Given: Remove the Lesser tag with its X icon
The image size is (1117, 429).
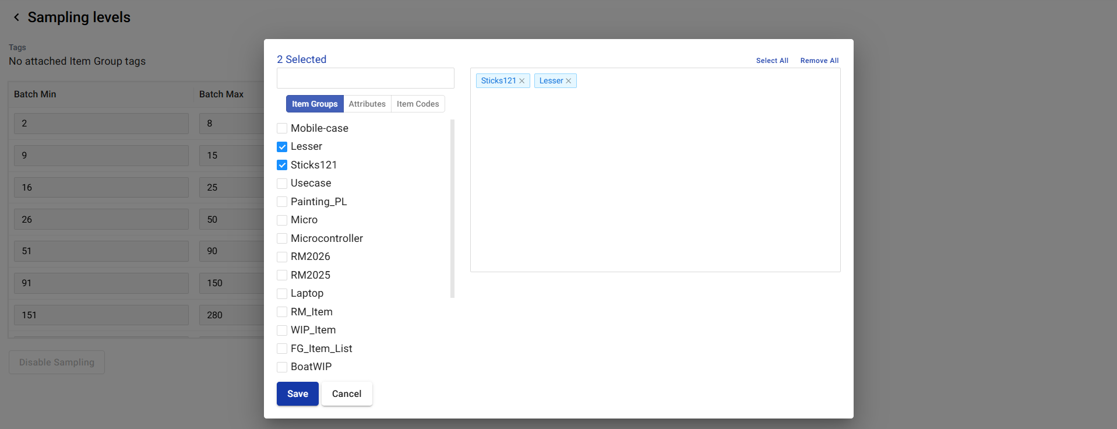Looking at the screenshot, I should 569,81.
